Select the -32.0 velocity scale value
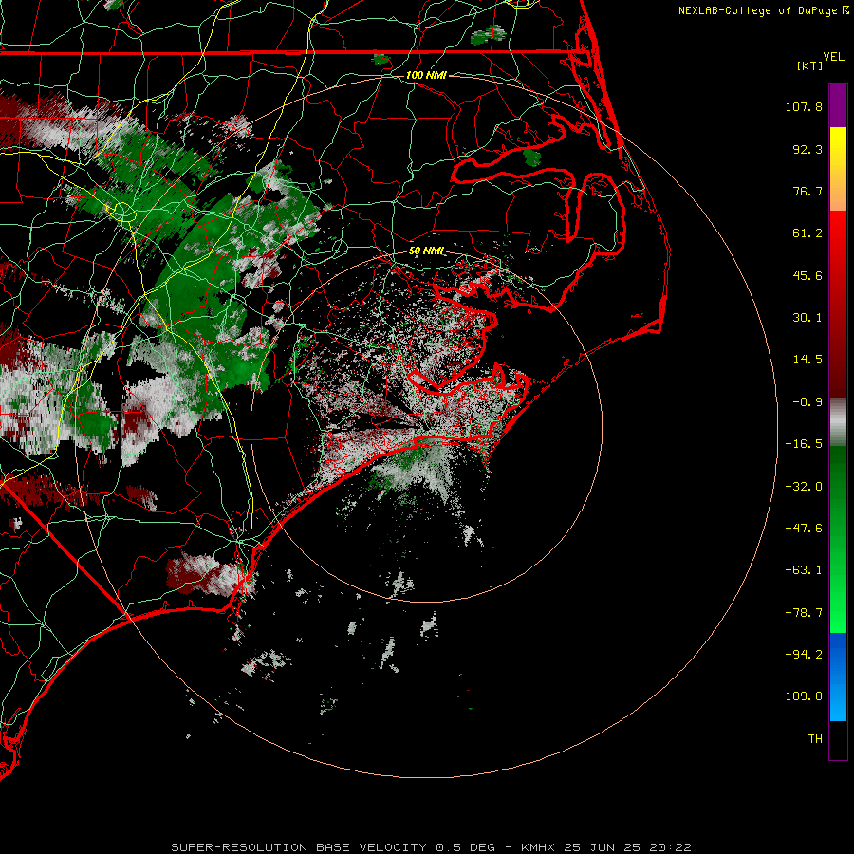Screen dimensions: 854x854 coord(804,487)
